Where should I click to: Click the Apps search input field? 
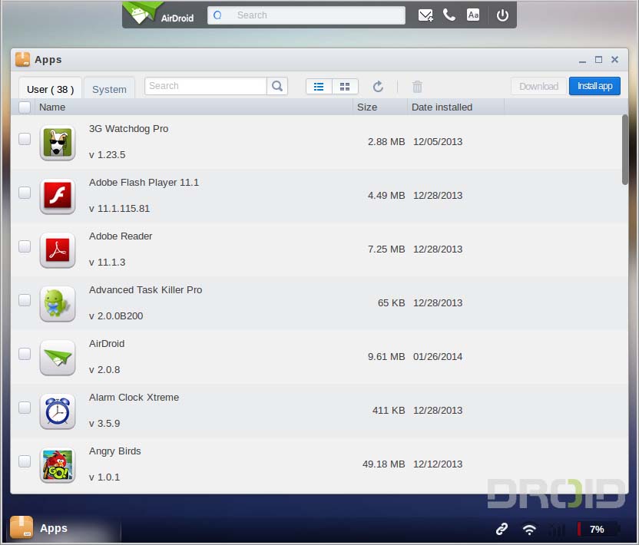[x=206, y=86]
